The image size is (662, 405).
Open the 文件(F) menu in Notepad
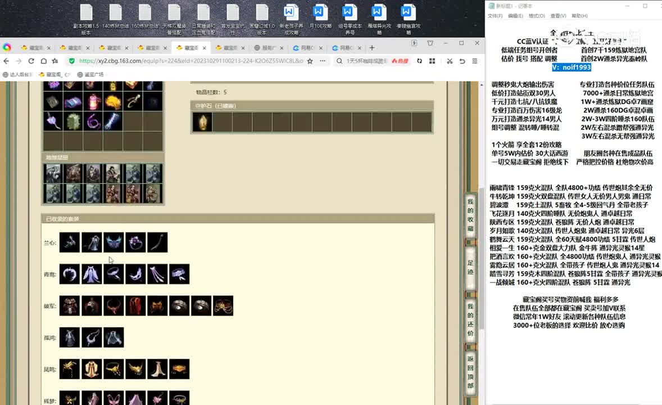click(x=495, y=16)
